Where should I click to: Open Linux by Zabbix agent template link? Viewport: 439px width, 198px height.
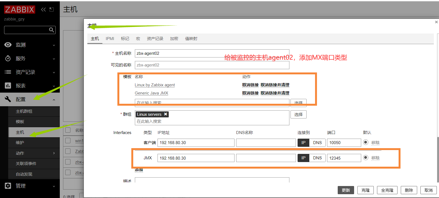point(155,85)
